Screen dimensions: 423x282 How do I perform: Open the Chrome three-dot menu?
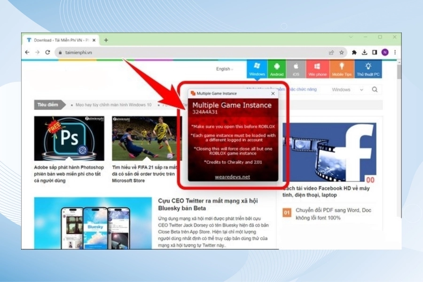pyautogui.click(x=395, y=52)
